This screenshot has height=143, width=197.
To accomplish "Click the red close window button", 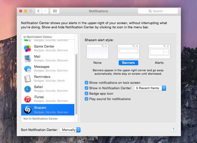I will [21, 11].
